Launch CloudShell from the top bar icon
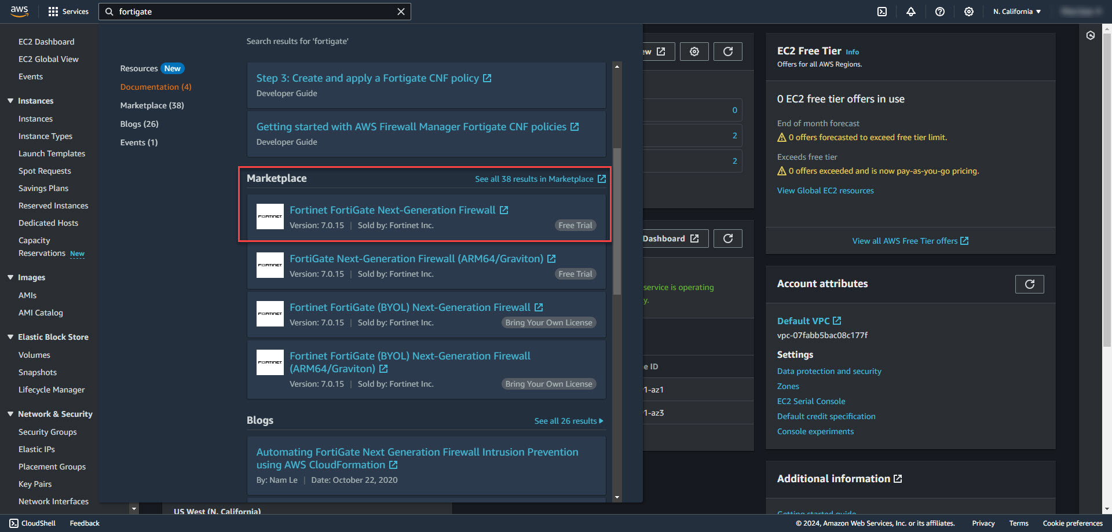Image resolution: width=1112 pixels, height=532 pixels. pos(882,12)
